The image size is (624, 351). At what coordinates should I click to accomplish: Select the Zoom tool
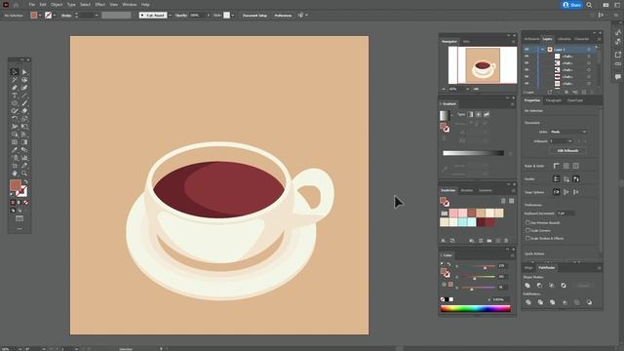[x=24, y=174]
